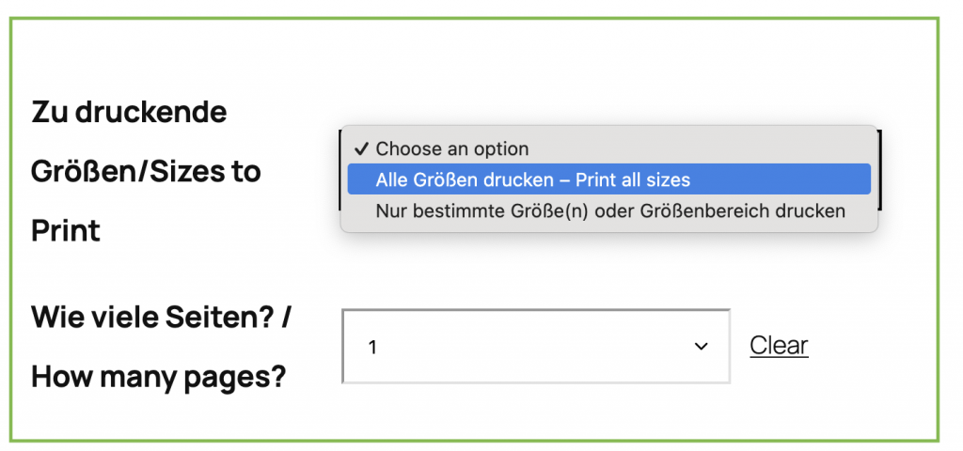Screen dimensions: 963x451
Task: Click the "Clear" link
Action: coord(779,346)
